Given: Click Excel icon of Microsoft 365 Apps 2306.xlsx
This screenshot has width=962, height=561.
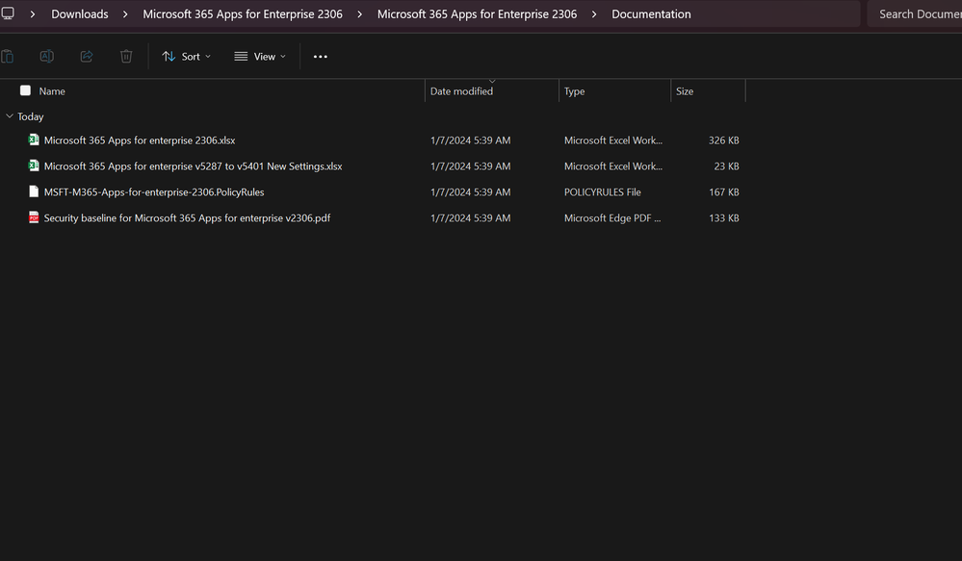Looking at the screenshot, I should [34, 140].
